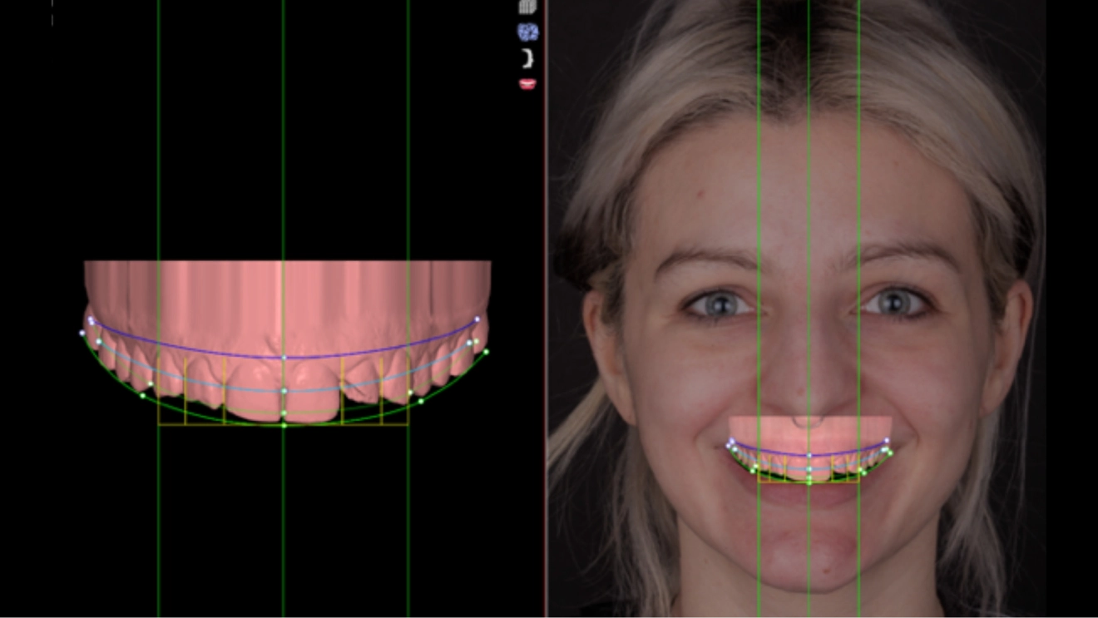Click purple curve's right endpoint on 3D model
The image size is (1098, 618).
(477, 319)
